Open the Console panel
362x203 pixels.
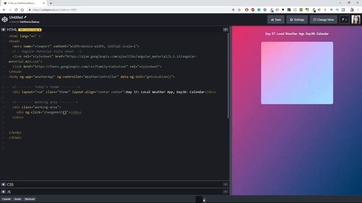[6, 199]
